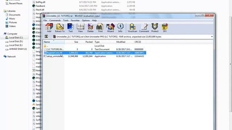Click the Extract To toolbar icon
232x130 pixels.
(60, 28)
